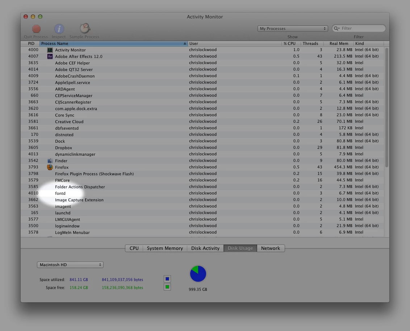410x331 pixels.
Task: Click the 841.11 GB space utilized value
Action: (79, 280)
